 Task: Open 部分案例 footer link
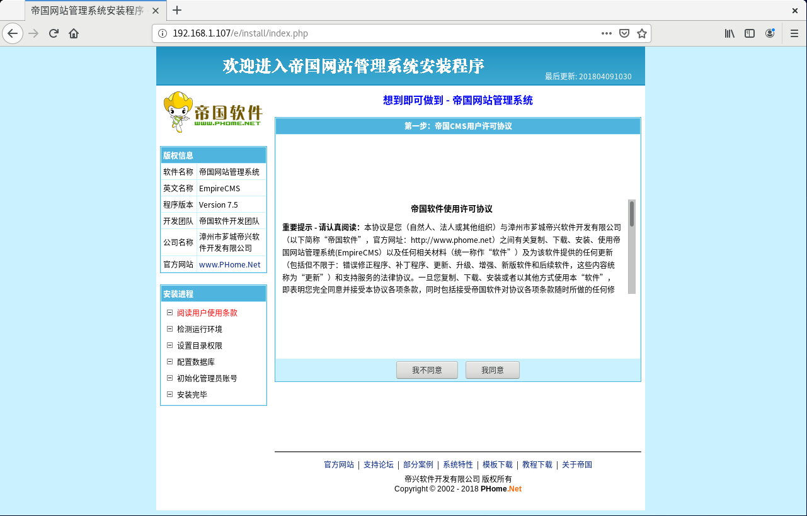[418, 465]
